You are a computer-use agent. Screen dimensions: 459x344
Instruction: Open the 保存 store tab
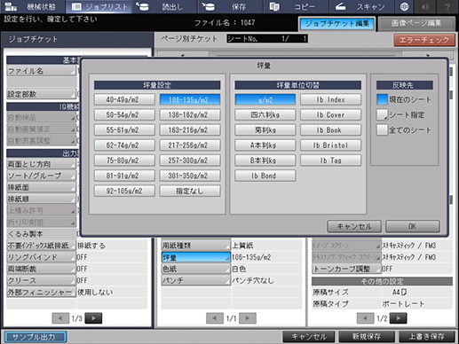coord(230,6)
